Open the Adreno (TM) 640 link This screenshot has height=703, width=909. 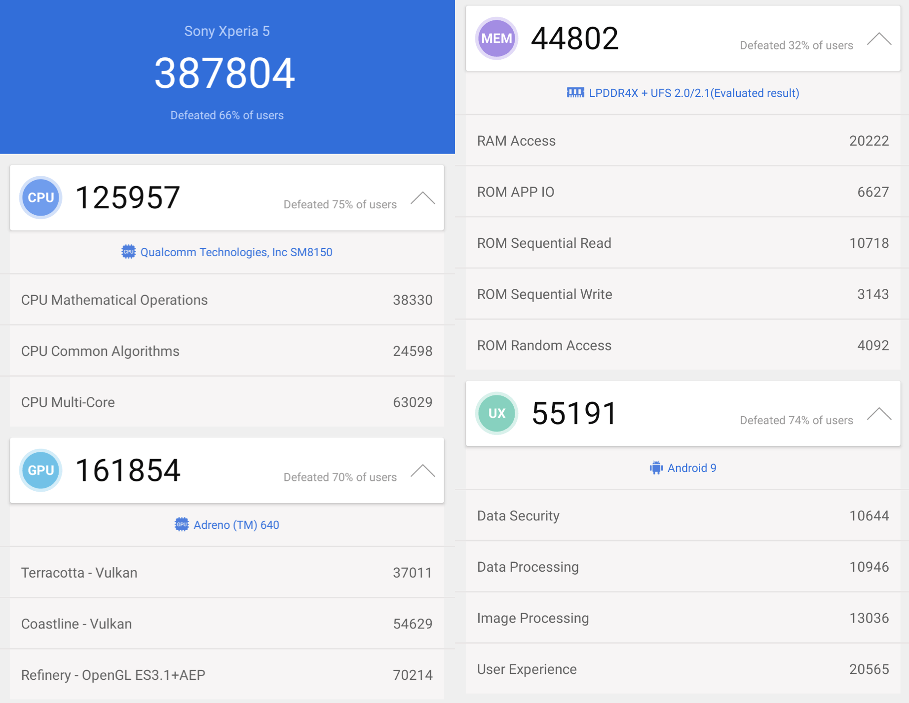[236, 525]
